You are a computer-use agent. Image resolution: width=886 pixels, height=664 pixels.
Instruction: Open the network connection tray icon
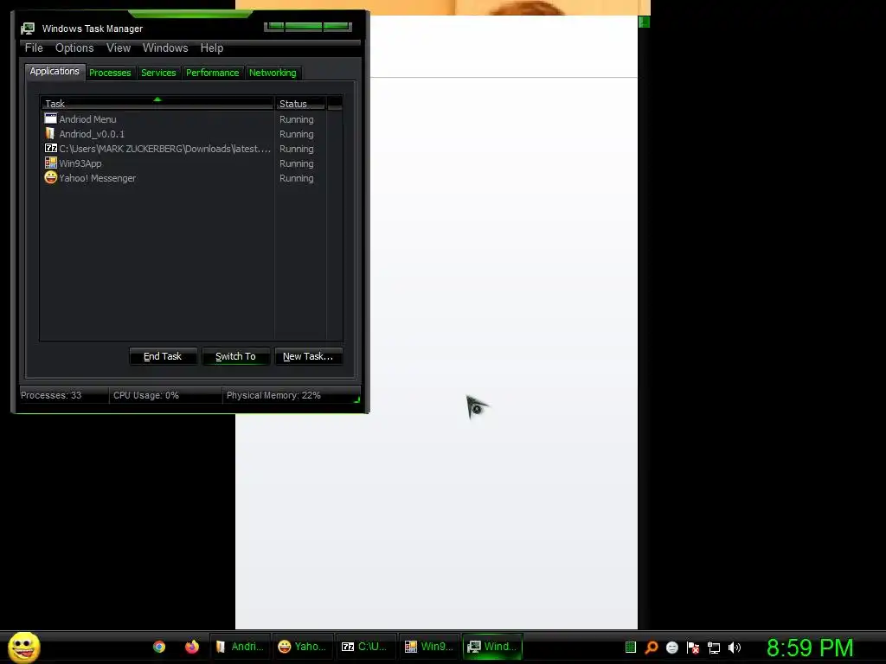[714, 648]
